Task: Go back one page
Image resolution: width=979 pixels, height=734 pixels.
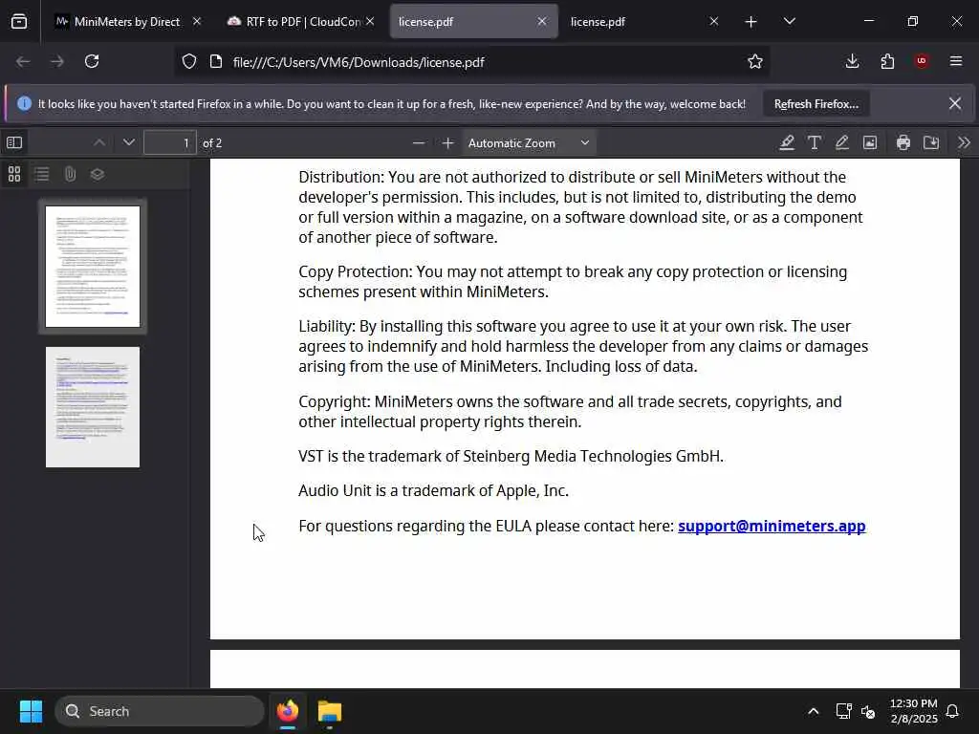Action: [x=23, y=61]
